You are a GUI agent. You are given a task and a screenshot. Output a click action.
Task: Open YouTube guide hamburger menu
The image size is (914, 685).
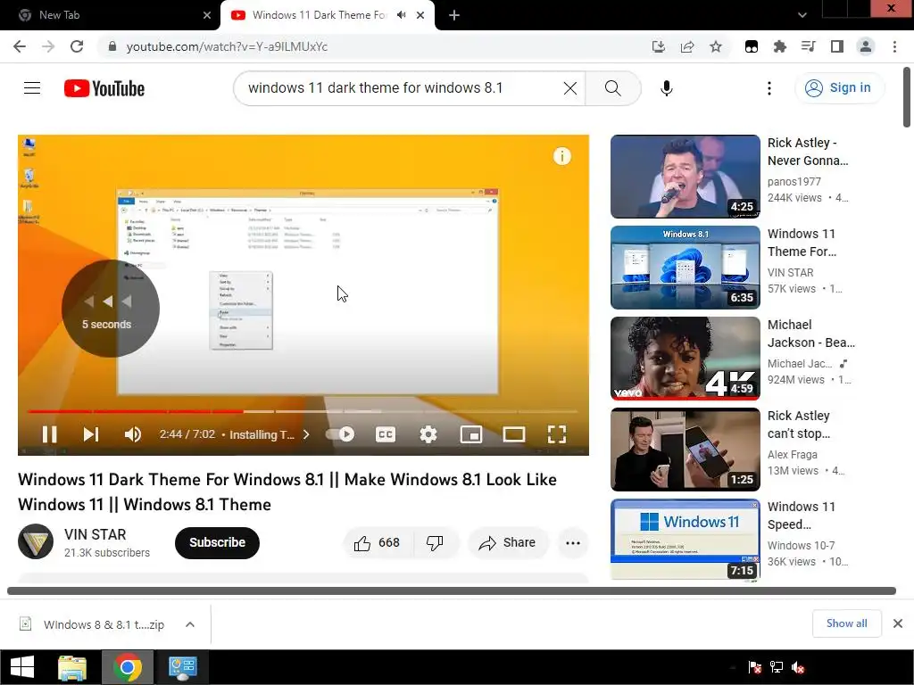(32, 88)
